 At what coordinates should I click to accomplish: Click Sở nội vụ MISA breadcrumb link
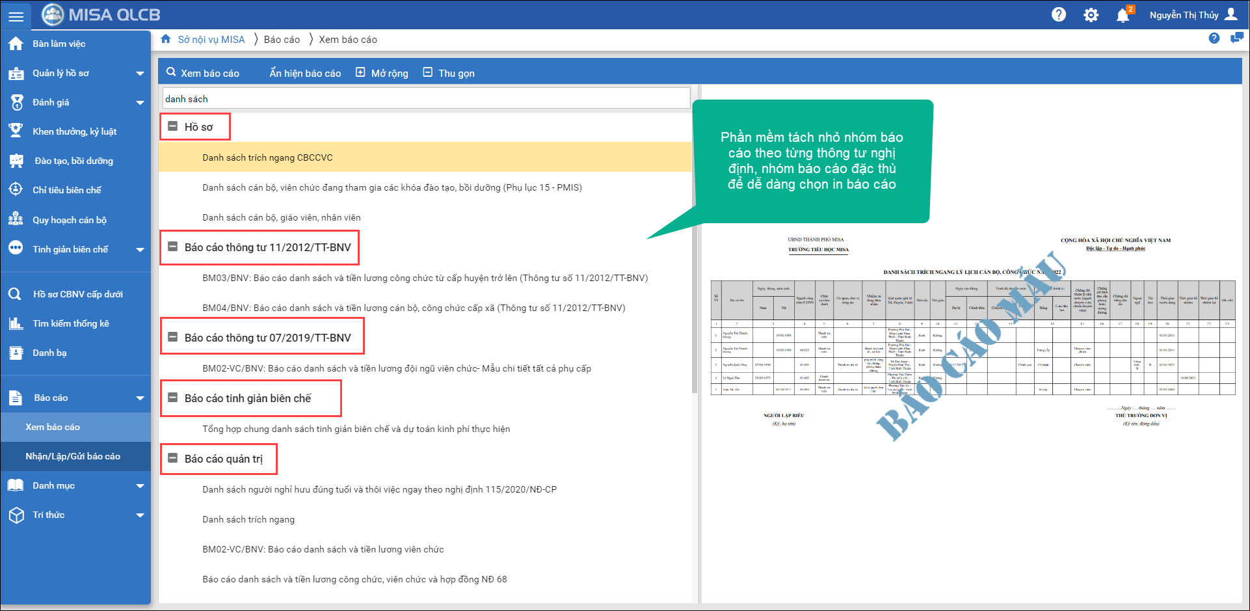coord(211,40)
